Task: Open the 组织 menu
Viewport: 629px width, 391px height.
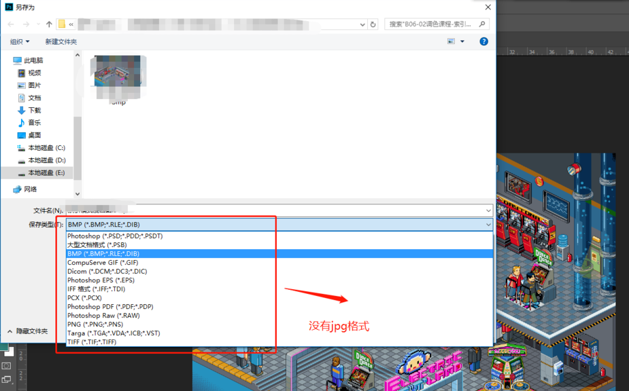Action: click(x=20, y=41)
